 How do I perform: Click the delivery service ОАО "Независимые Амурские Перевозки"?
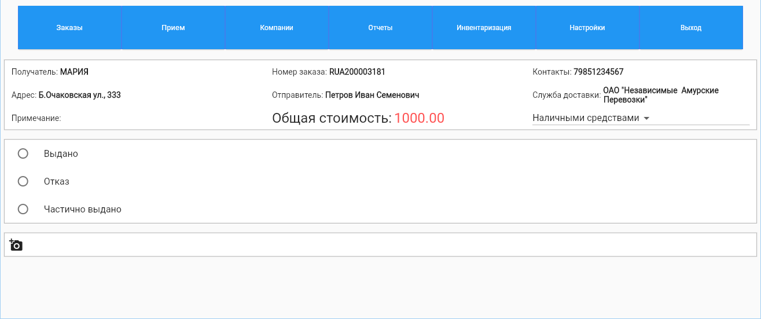click(x=661, y=95)
